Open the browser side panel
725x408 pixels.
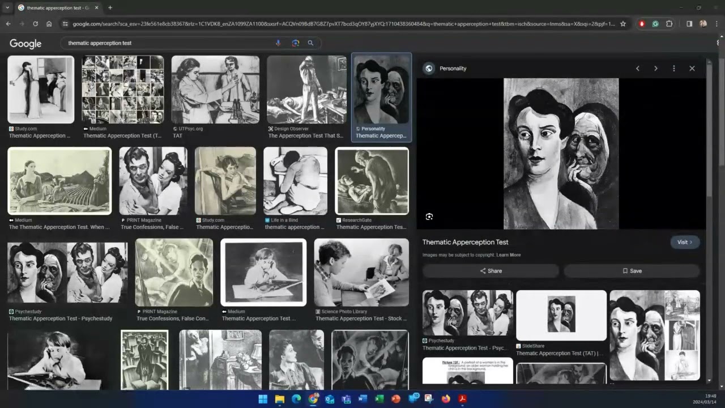pyautogui.click(x=689, y=24)
